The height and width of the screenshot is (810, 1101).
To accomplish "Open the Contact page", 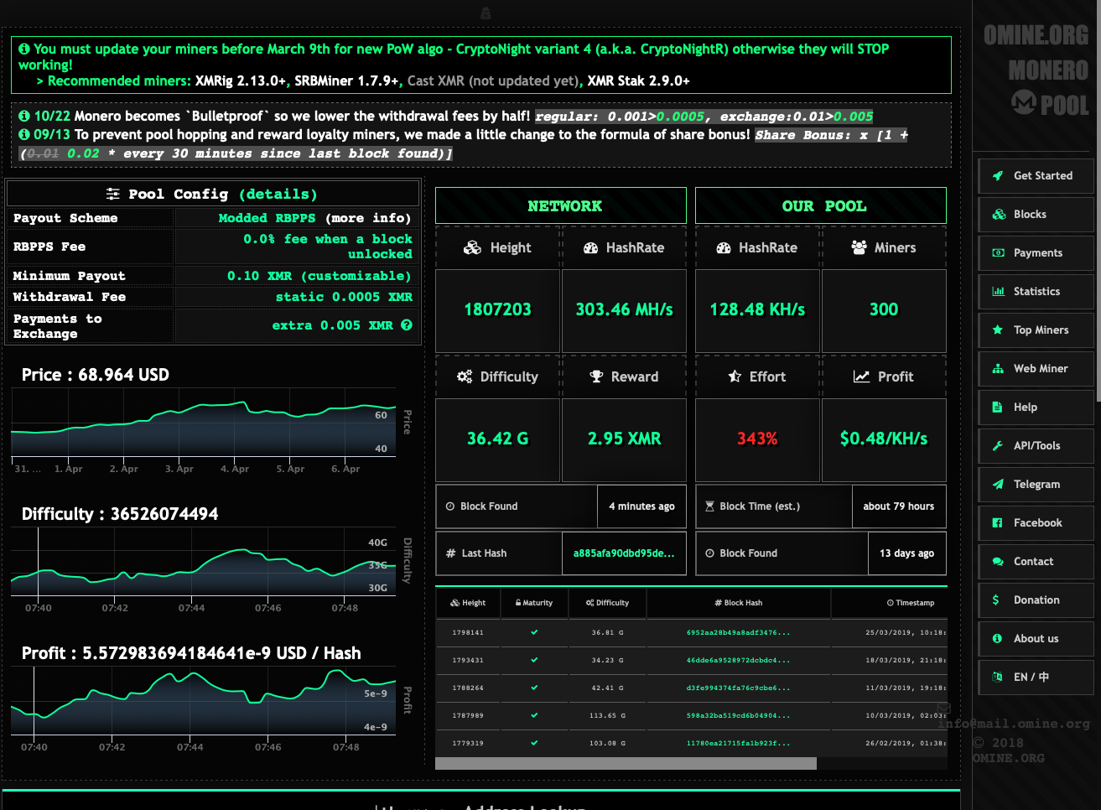I will coord(1036,562).
